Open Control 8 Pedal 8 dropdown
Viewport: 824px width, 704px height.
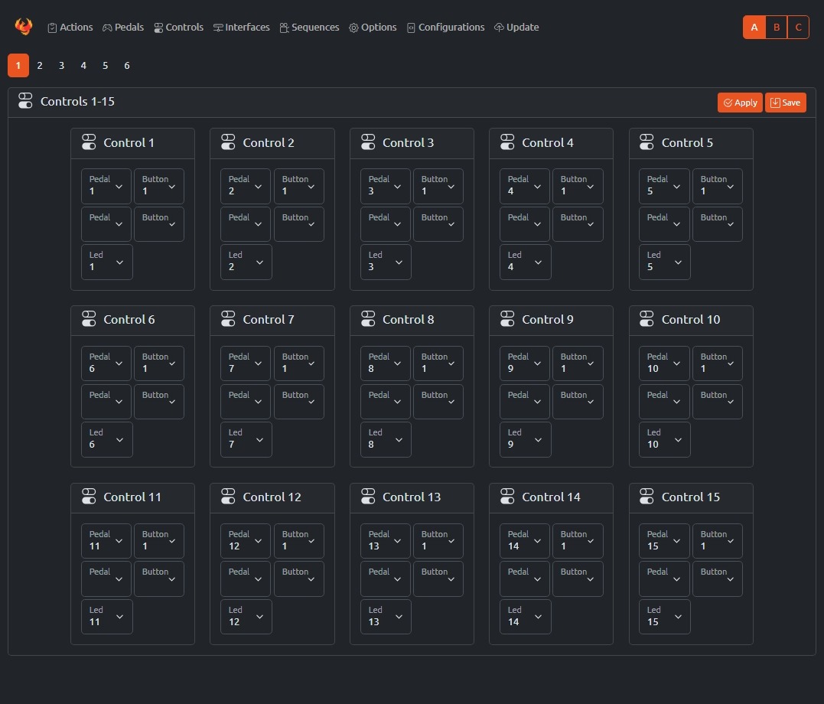[x=385, y=363]
